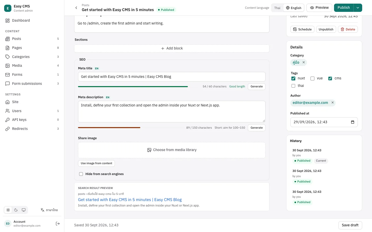
Task: Click the API keys key icon
Action: pos(7,120)
